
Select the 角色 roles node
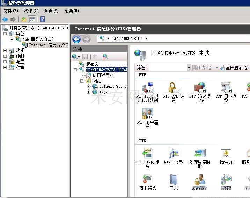[20, 34]
